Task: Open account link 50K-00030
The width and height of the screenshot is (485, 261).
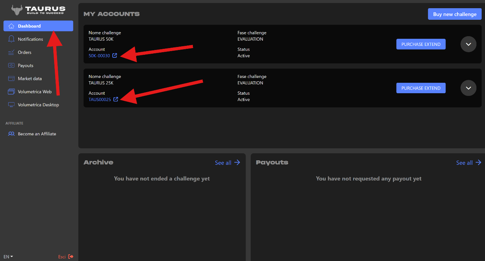Action: point(99,56)
